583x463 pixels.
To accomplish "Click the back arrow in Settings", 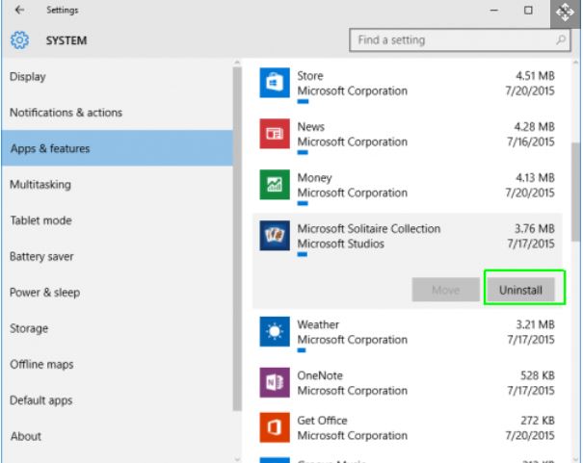I will point(19,10).
